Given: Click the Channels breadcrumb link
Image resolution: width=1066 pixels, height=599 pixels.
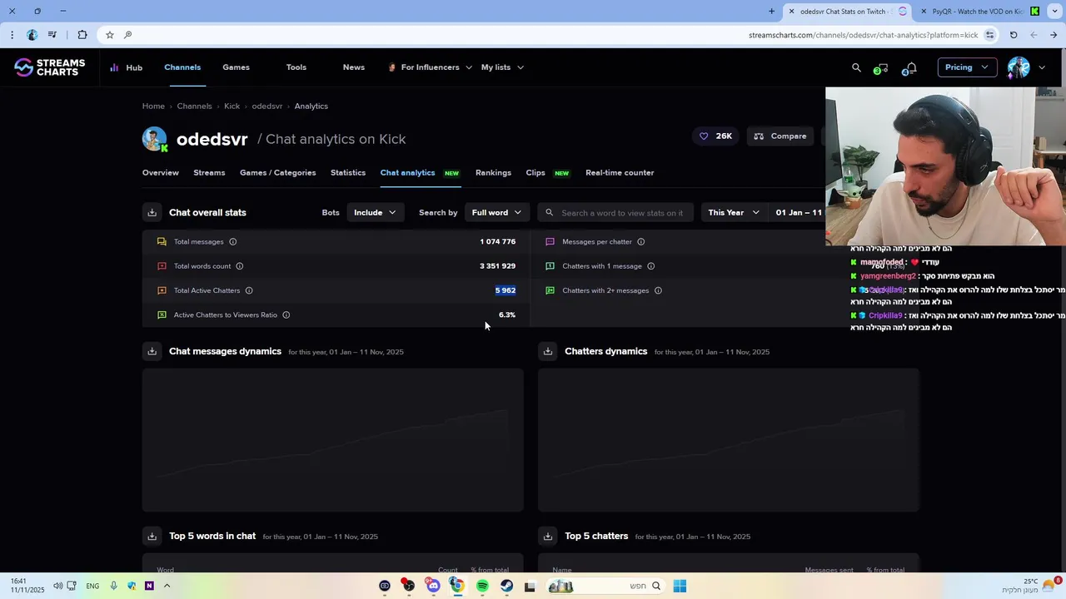Looking at the screenshot, I should coord(194,106).
